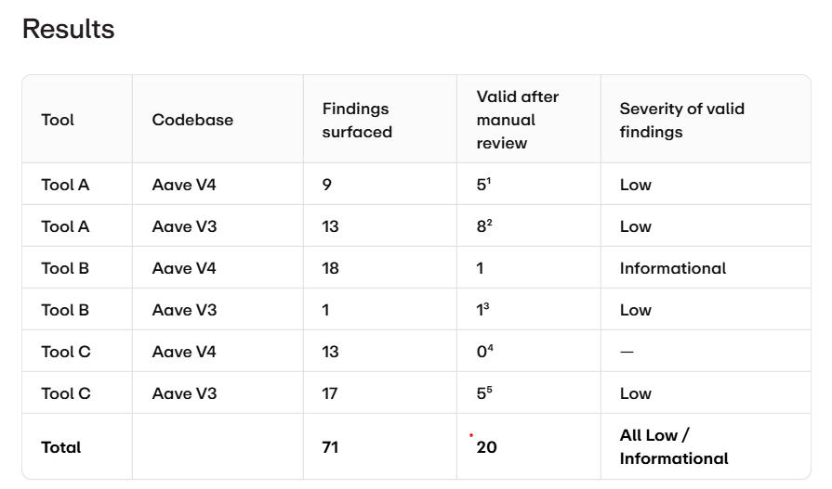Viewport: 832px width, 489px height.
Task: Click findings value 17 for Tool C
Action: point(329,393)
